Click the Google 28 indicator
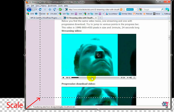The image size is (174, 112). pyautogui.click(x=87, y=14)
